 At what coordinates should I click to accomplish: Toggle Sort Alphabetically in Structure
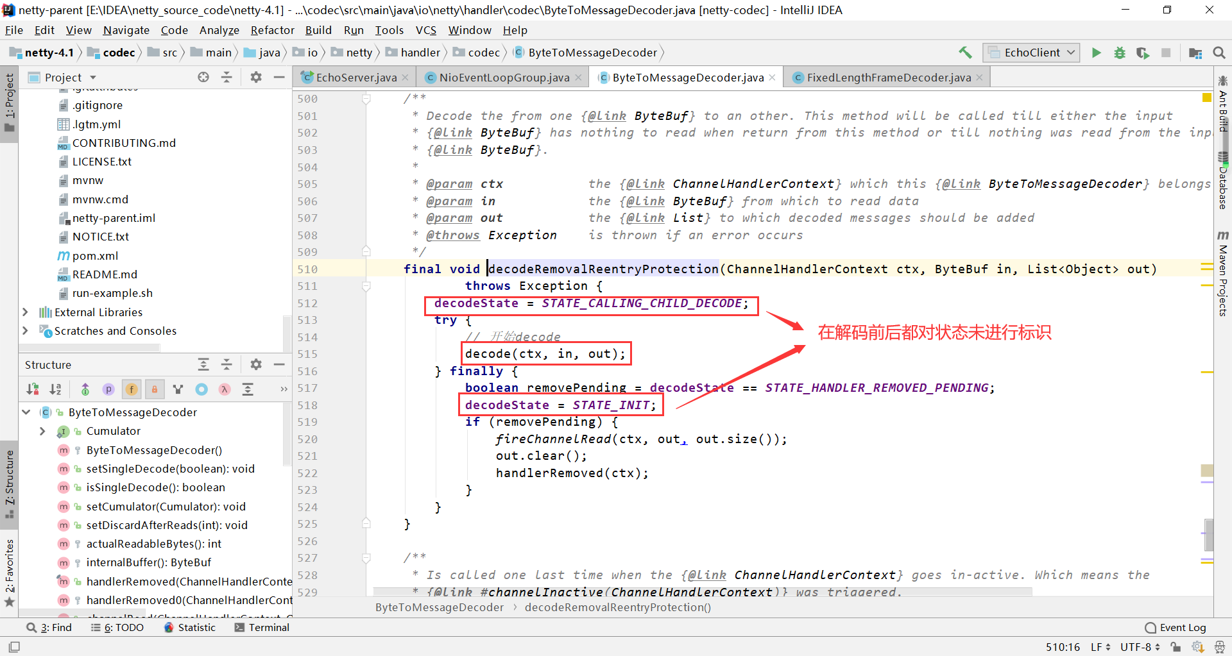click(x=56, y=389)
